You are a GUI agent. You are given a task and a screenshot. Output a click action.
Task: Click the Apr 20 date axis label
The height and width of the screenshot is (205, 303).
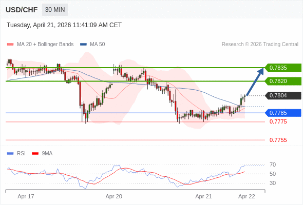(114, 196)
